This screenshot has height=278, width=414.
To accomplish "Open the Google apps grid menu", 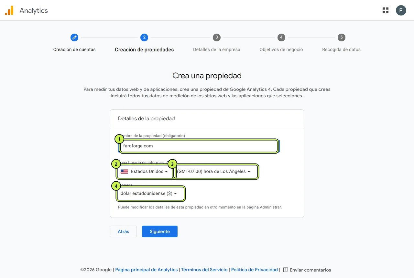I will click(386, 10).
